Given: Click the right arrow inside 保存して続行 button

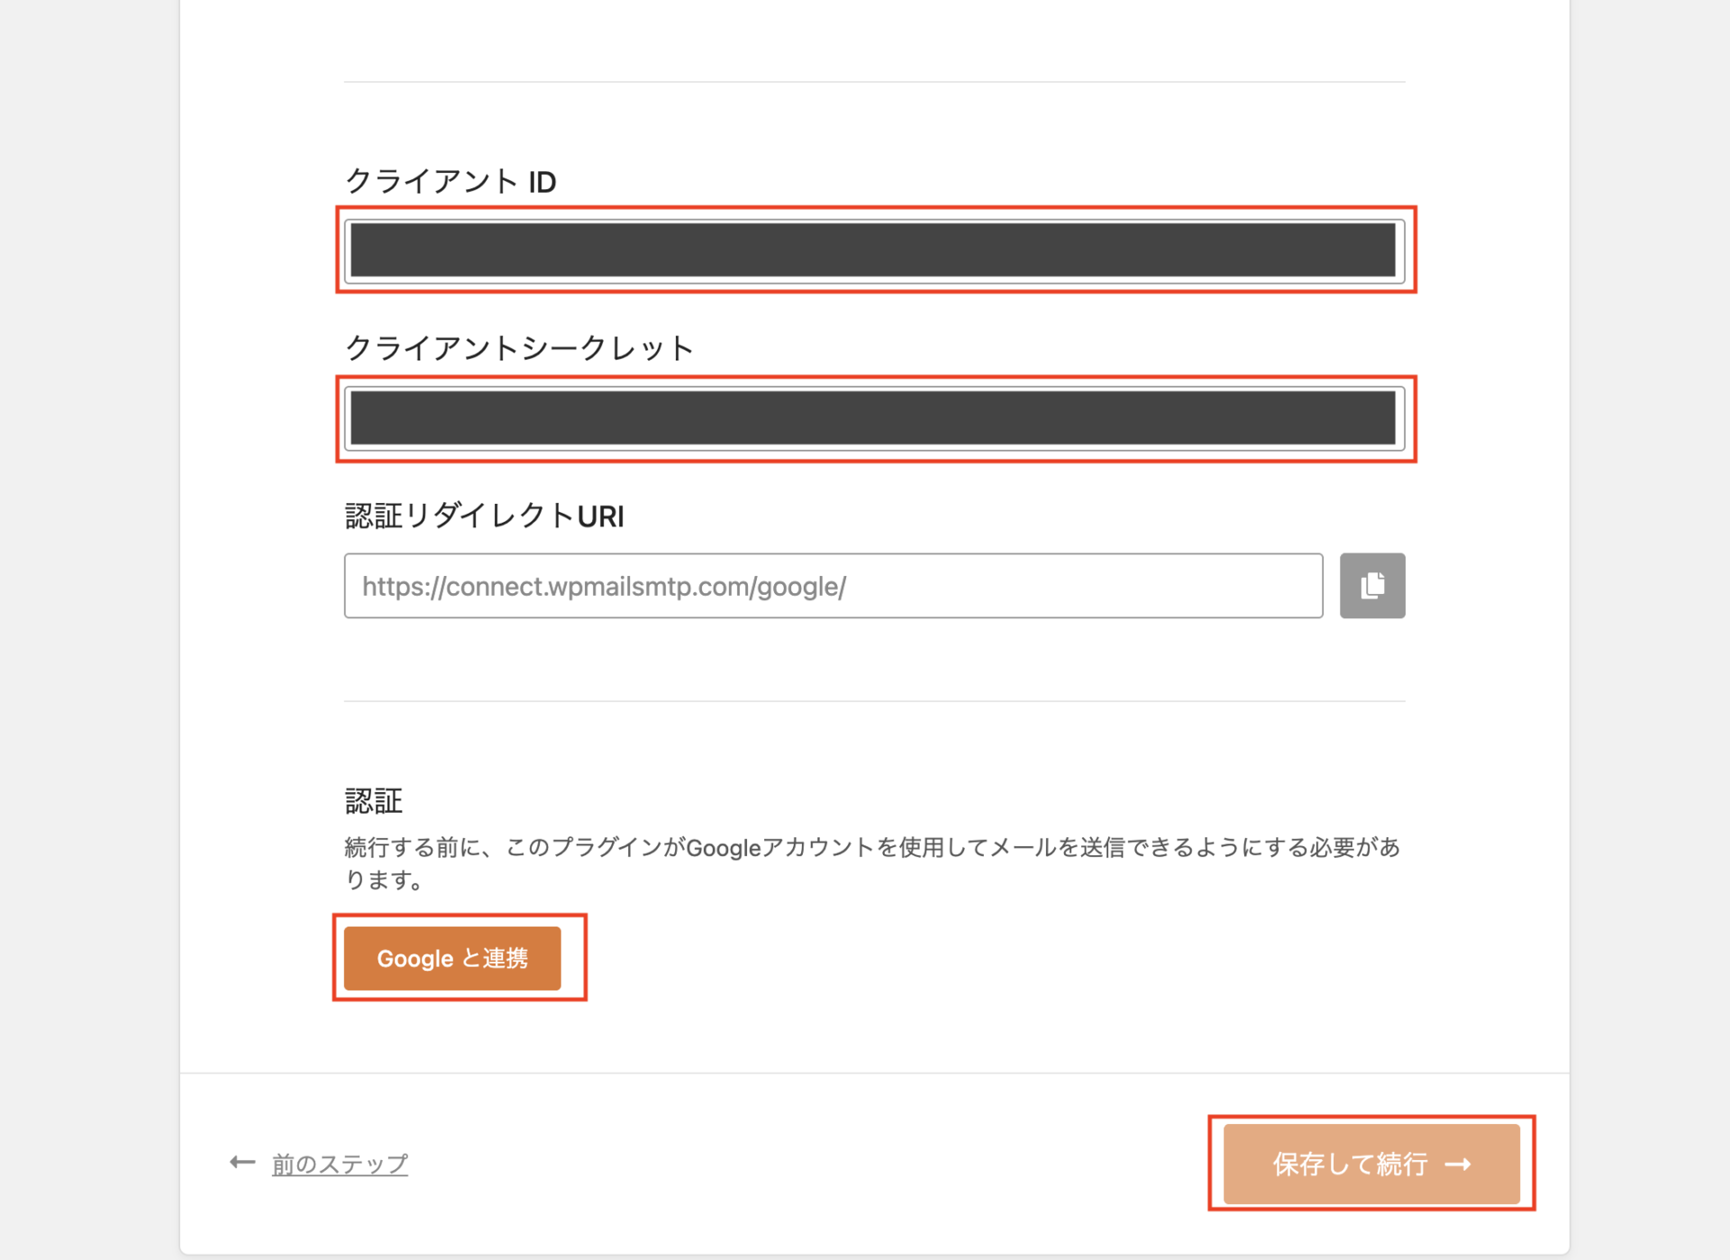Looking at the screenshot, I should click(1458, 1164).
